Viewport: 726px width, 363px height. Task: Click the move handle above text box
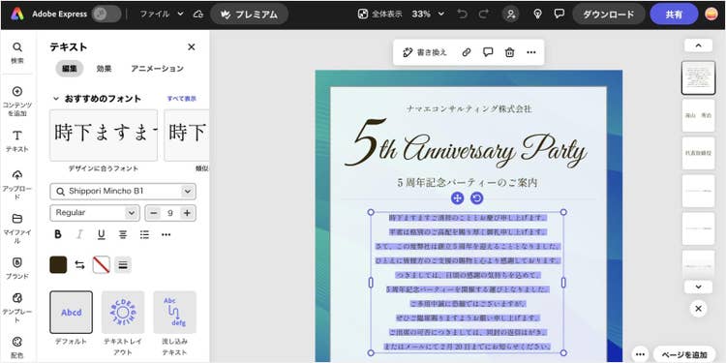tap(458, 198)
